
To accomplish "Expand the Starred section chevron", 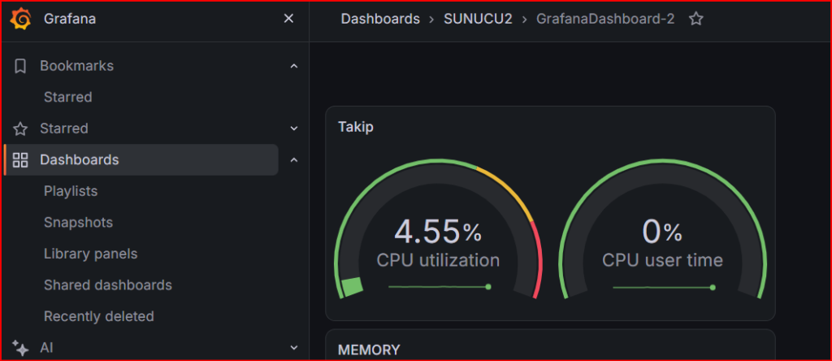I will pyautogui.click(x=294, y=128).
